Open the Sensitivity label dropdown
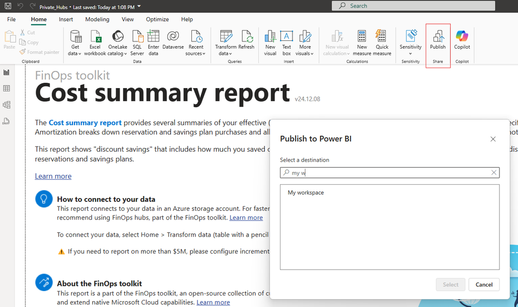Viewport: 518px width, 307px height. [x=411, y=43]
